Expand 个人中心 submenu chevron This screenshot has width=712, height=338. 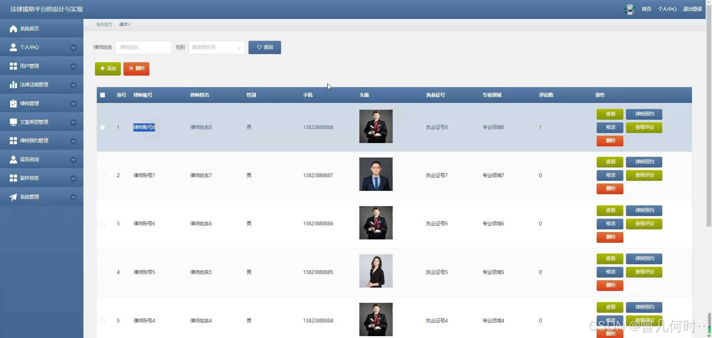click(x=73, y=47)
